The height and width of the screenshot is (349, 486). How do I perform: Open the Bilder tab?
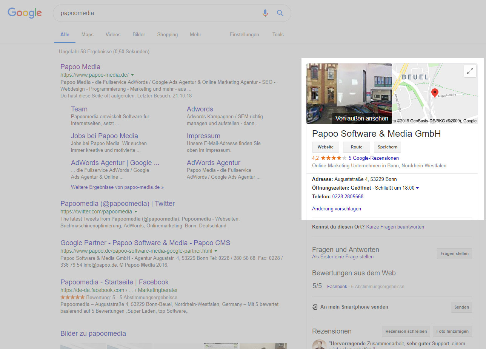click(139, 34)
